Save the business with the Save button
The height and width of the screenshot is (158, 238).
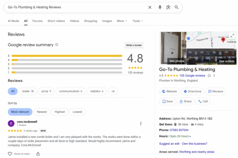point(167,101)
